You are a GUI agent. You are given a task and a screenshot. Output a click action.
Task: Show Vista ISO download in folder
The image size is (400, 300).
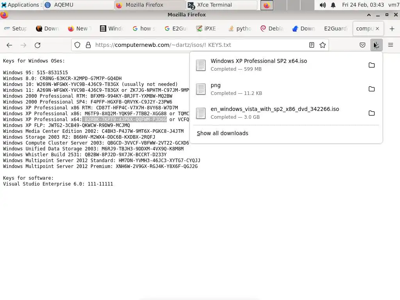coord(372,113)
